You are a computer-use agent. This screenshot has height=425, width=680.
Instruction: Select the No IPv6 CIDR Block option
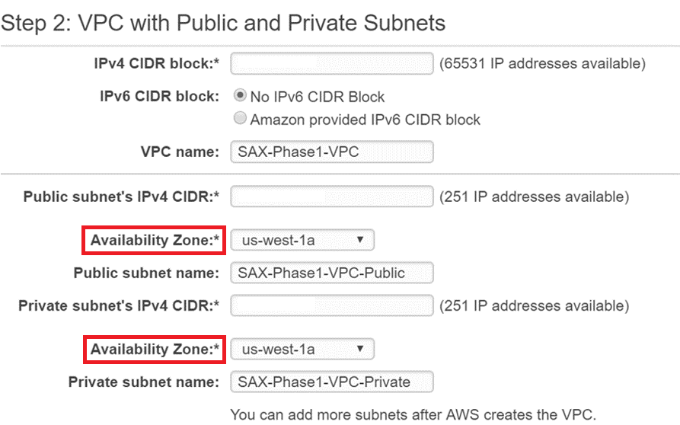point(241,97)
